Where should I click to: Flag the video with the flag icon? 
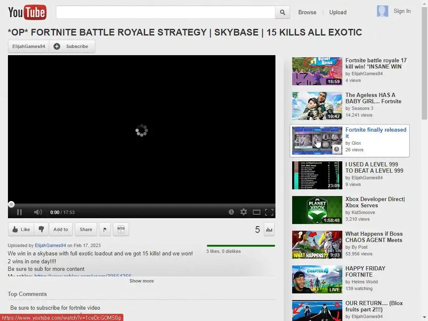pos(105,229)
